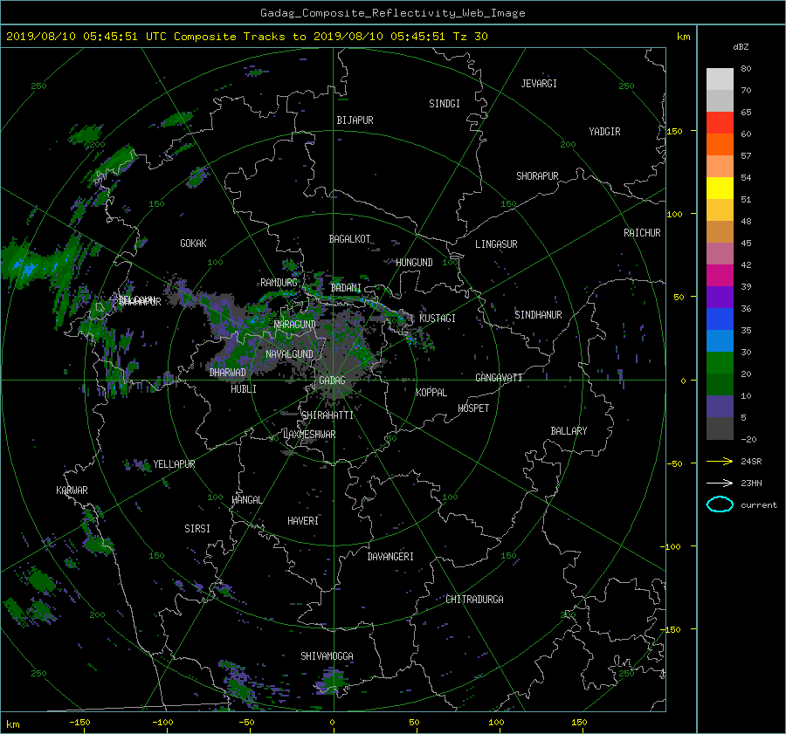Click the NAVALGUND city label
The height and width of the screenshot is (734, 786).
tap(289, 354)
